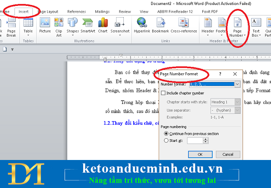Increase the Start at value
The image size is (271, 188).
(206, 139)
